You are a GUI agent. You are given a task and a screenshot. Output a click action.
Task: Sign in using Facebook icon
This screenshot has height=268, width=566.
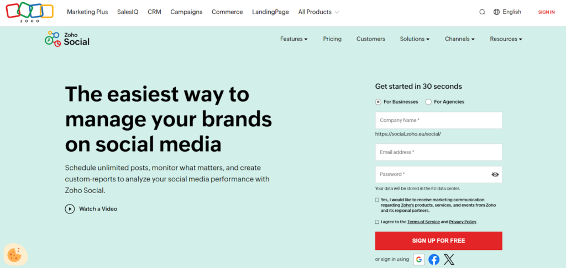point(434,259)
